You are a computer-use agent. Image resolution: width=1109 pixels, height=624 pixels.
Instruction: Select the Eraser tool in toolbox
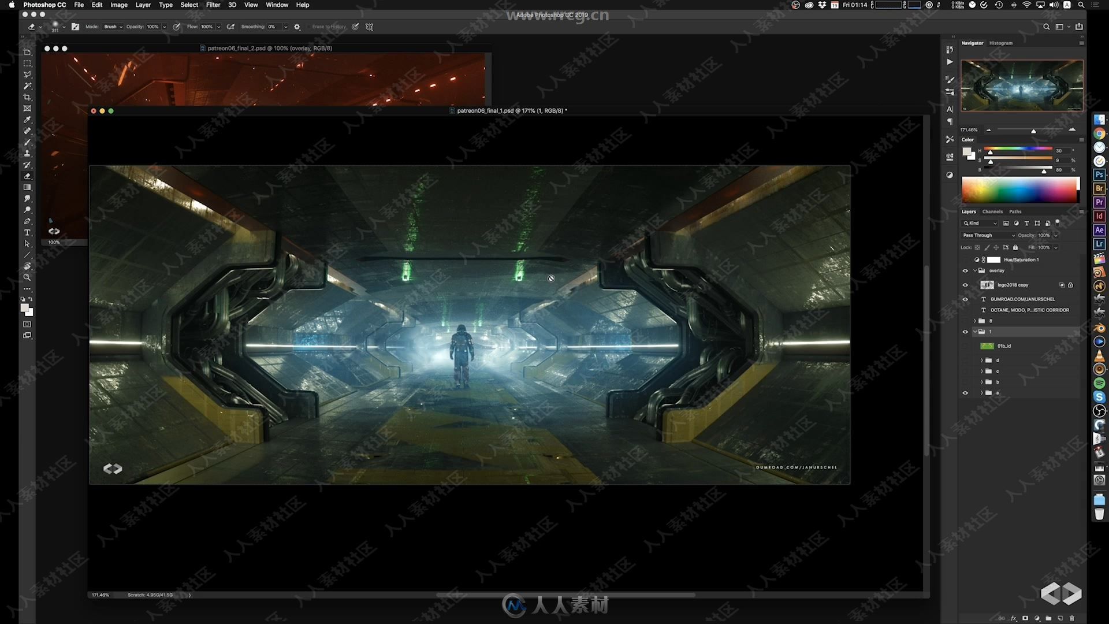pyautogui.click(x=27, y=176)
